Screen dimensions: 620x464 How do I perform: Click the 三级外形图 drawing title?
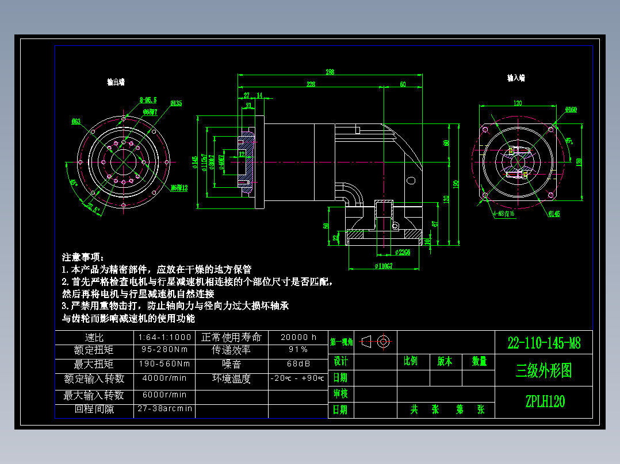[544, 370]
